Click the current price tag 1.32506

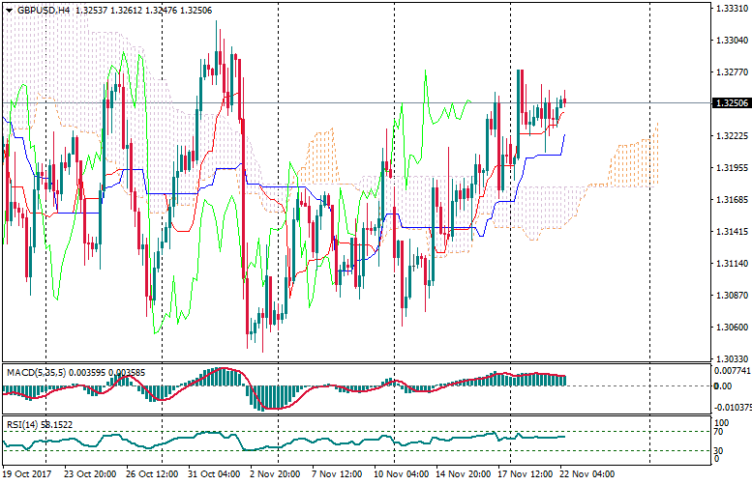tap(731, 103)
